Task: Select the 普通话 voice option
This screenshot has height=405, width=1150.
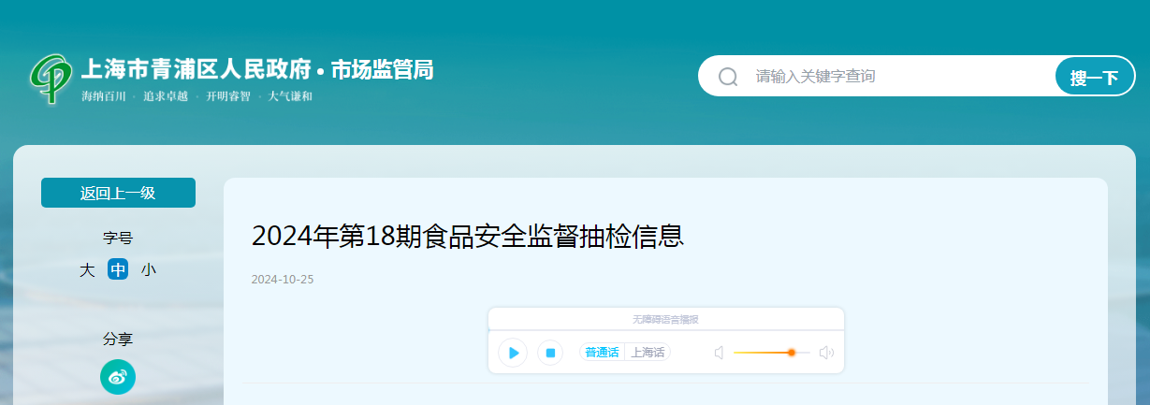Action: pos(602,353)
